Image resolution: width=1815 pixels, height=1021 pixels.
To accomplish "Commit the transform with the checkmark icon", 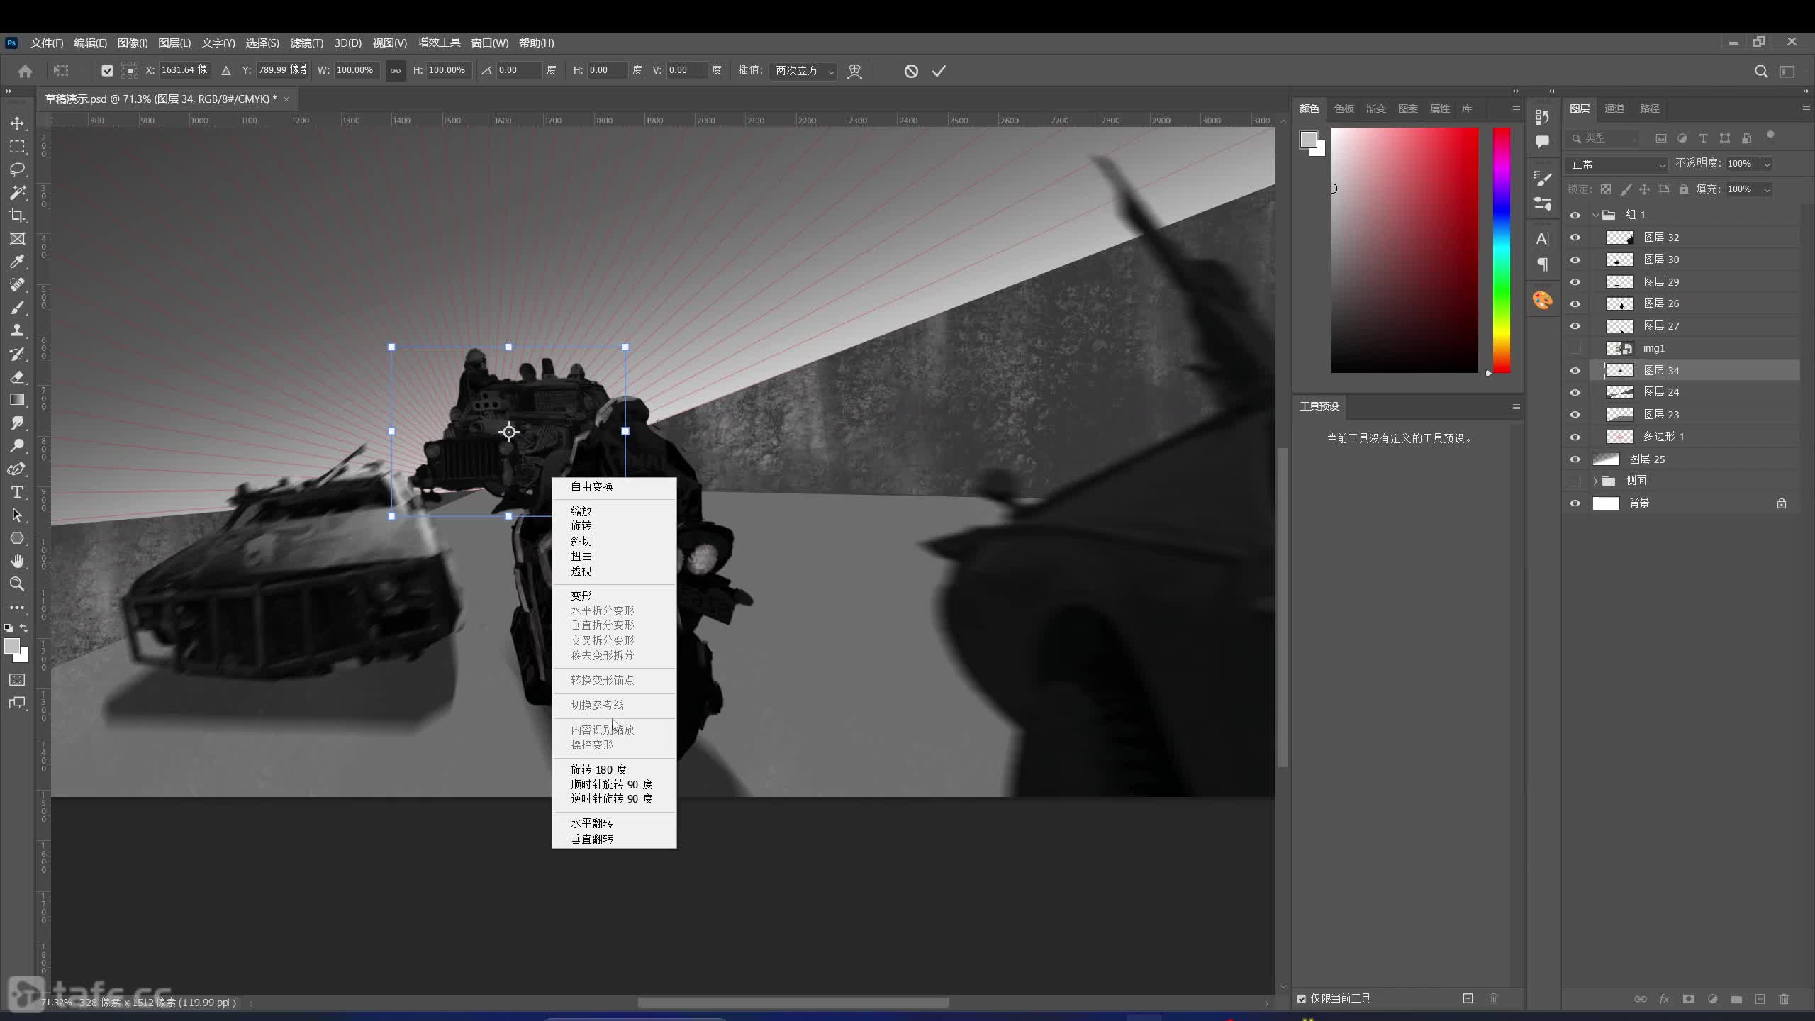I will (x=939, y=71).
